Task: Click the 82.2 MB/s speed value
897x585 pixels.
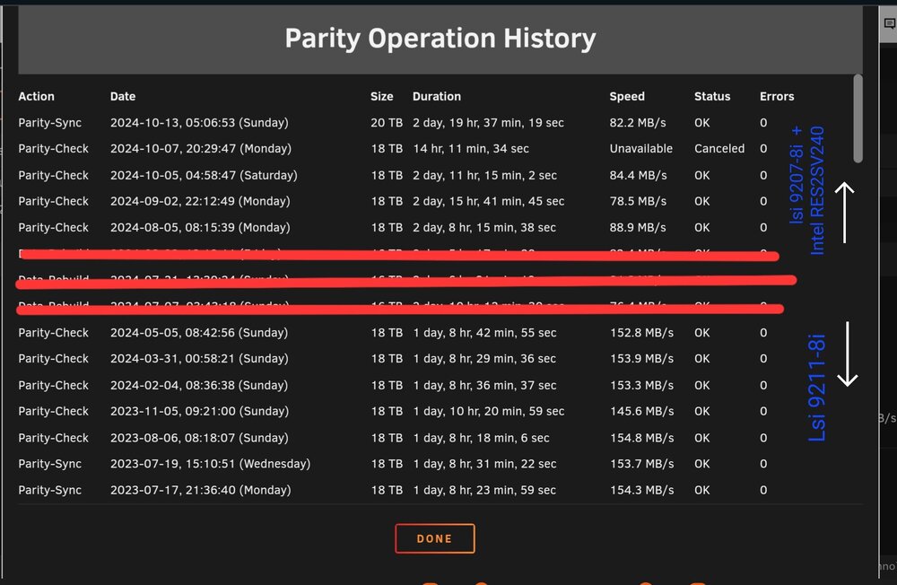Action: 637,123
